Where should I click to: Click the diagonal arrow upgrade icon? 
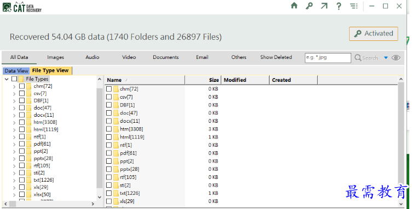click(324, 6)
